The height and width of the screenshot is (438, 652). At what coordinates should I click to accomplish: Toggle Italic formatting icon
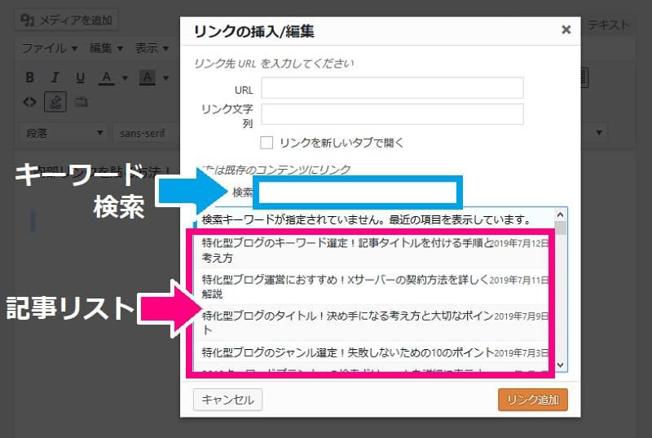(x=55, y=77)
